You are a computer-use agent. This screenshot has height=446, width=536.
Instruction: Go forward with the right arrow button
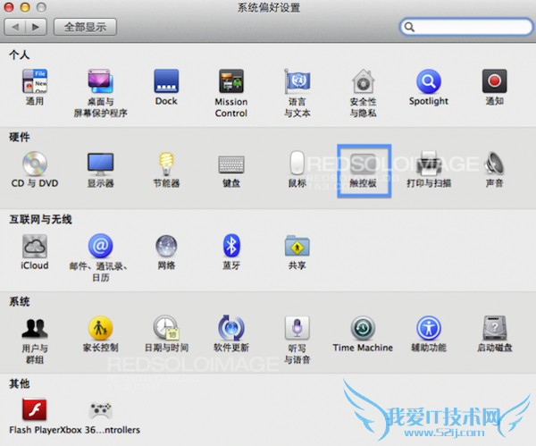click(36, 27)
